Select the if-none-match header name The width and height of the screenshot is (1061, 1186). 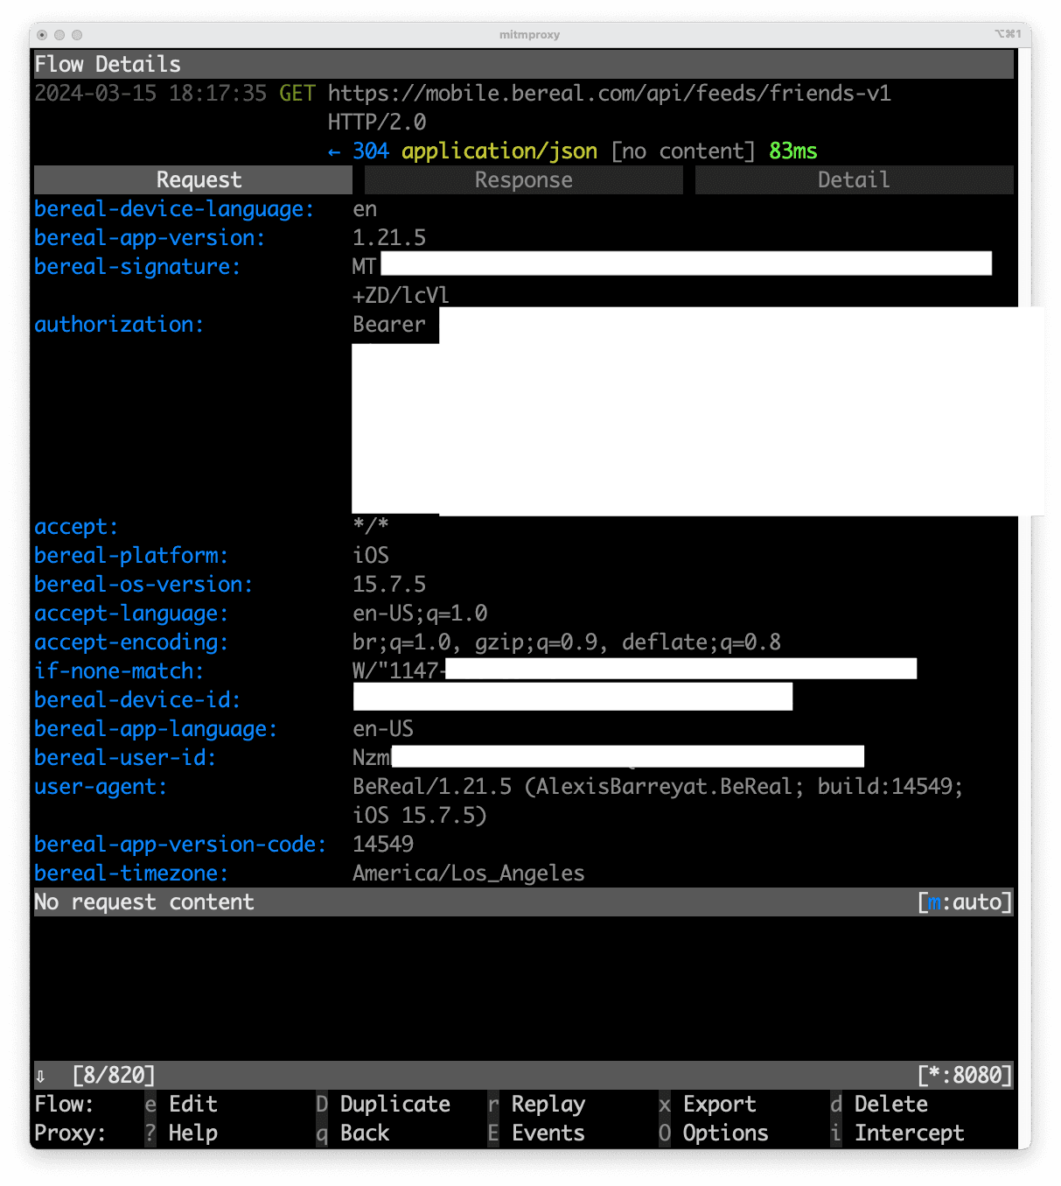[x=119, y=671]
